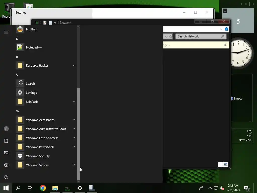Open File Explorer from taskbar

coord(55,188)
